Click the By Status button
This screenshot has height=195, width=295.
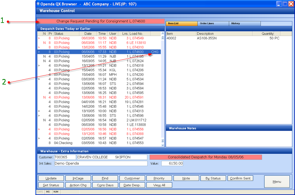(213, 178)
